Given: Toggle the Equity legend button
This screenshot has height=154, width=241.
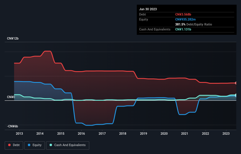Looking at the screenshot, I should [35, 145].
